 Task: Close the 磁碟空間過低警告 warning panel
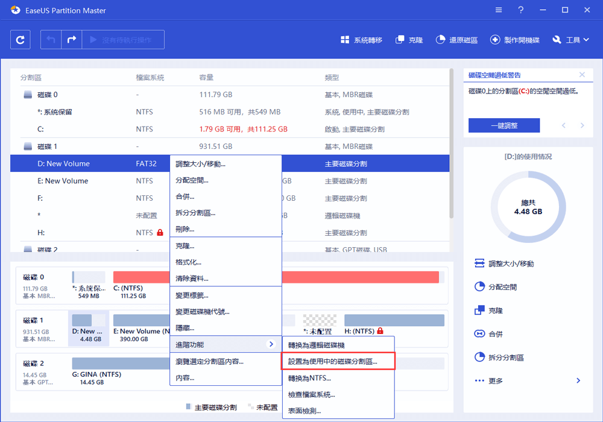point(582,75)
